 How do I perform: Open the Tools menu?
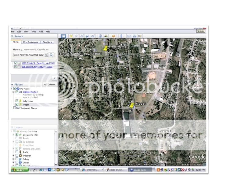[33, 32]
